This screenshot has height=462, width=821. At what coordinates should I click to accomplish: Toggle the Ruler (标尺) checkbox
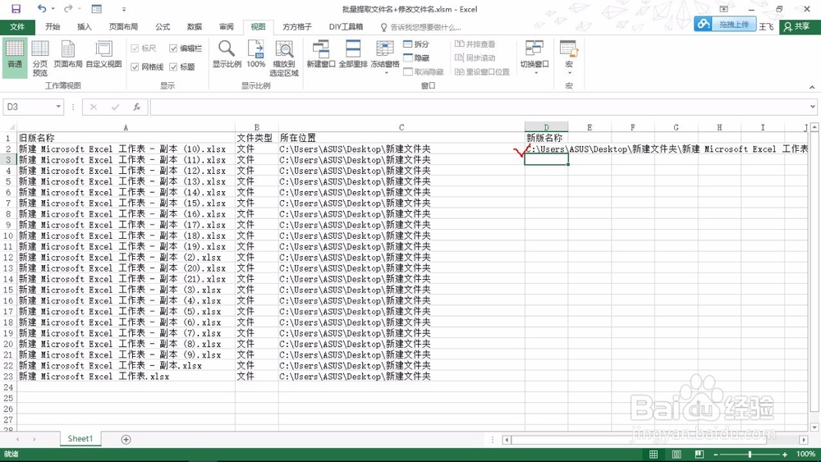pos(143,48)
